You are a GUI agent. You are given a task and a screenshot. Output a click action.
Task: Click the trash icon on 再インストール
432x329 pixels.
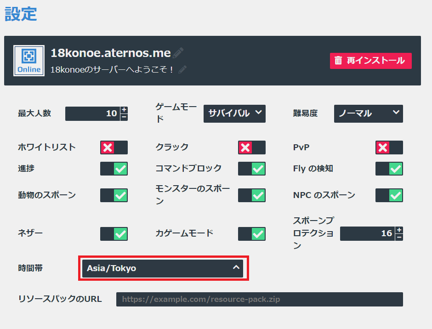click(338, 61)
